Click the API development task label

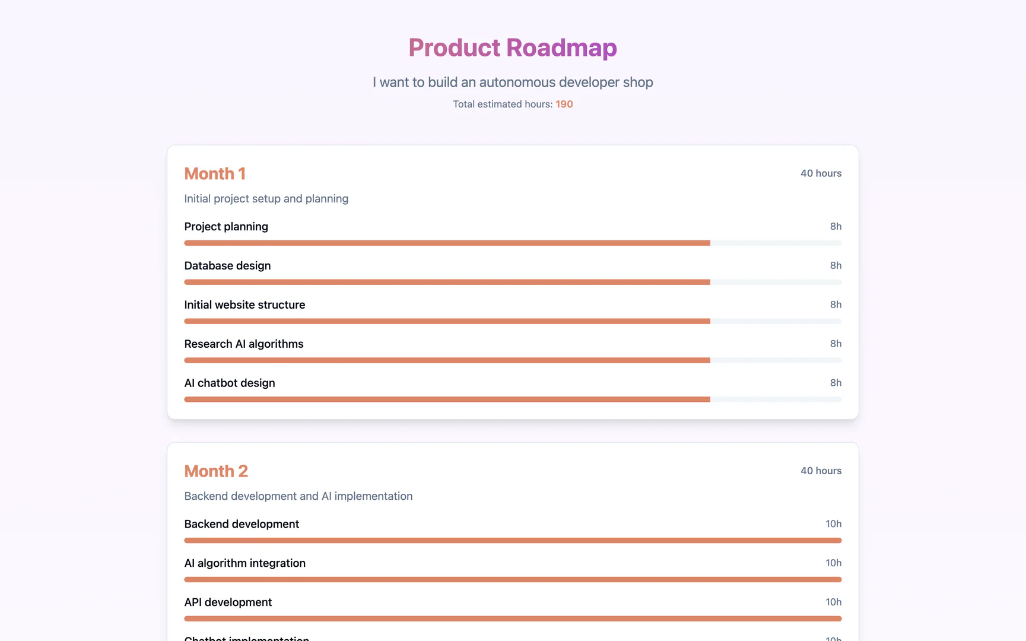[x=228, y=602]
